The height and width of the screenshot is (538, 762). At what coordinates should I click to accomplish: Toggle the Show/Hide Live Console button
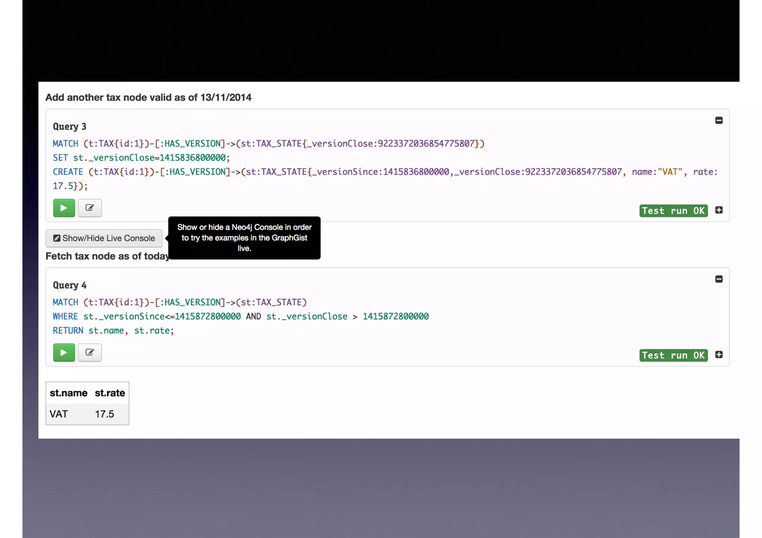click(x=104, y=238)
